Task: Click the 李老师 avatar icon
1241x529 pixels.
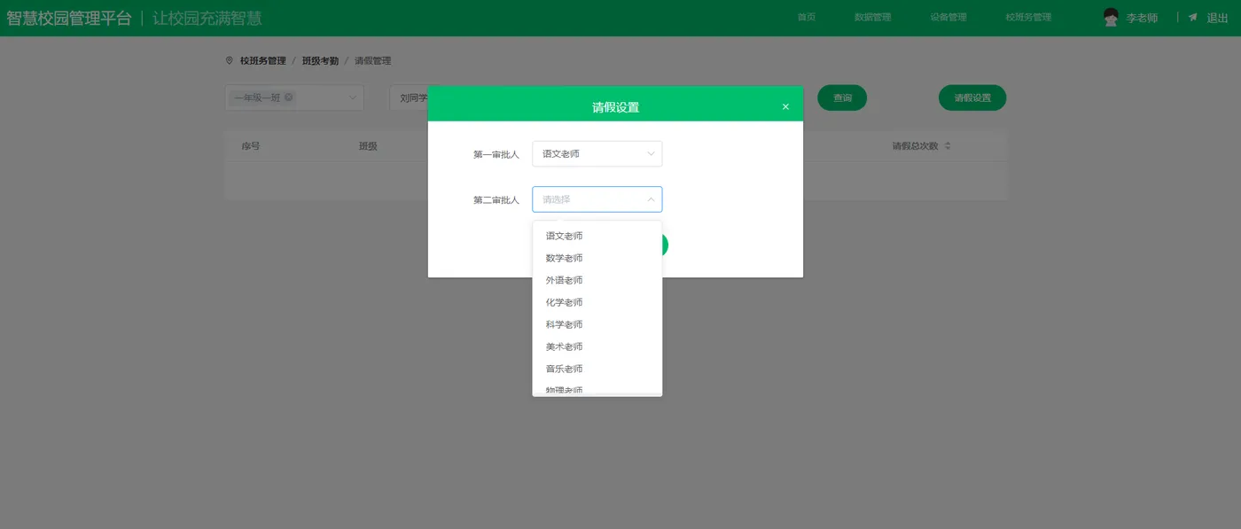Action: pos(1109,16)
